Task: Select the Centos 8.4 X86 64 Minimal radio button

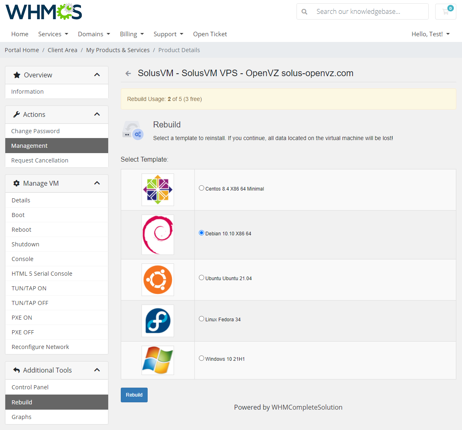Action: click(x=201, y=188)
